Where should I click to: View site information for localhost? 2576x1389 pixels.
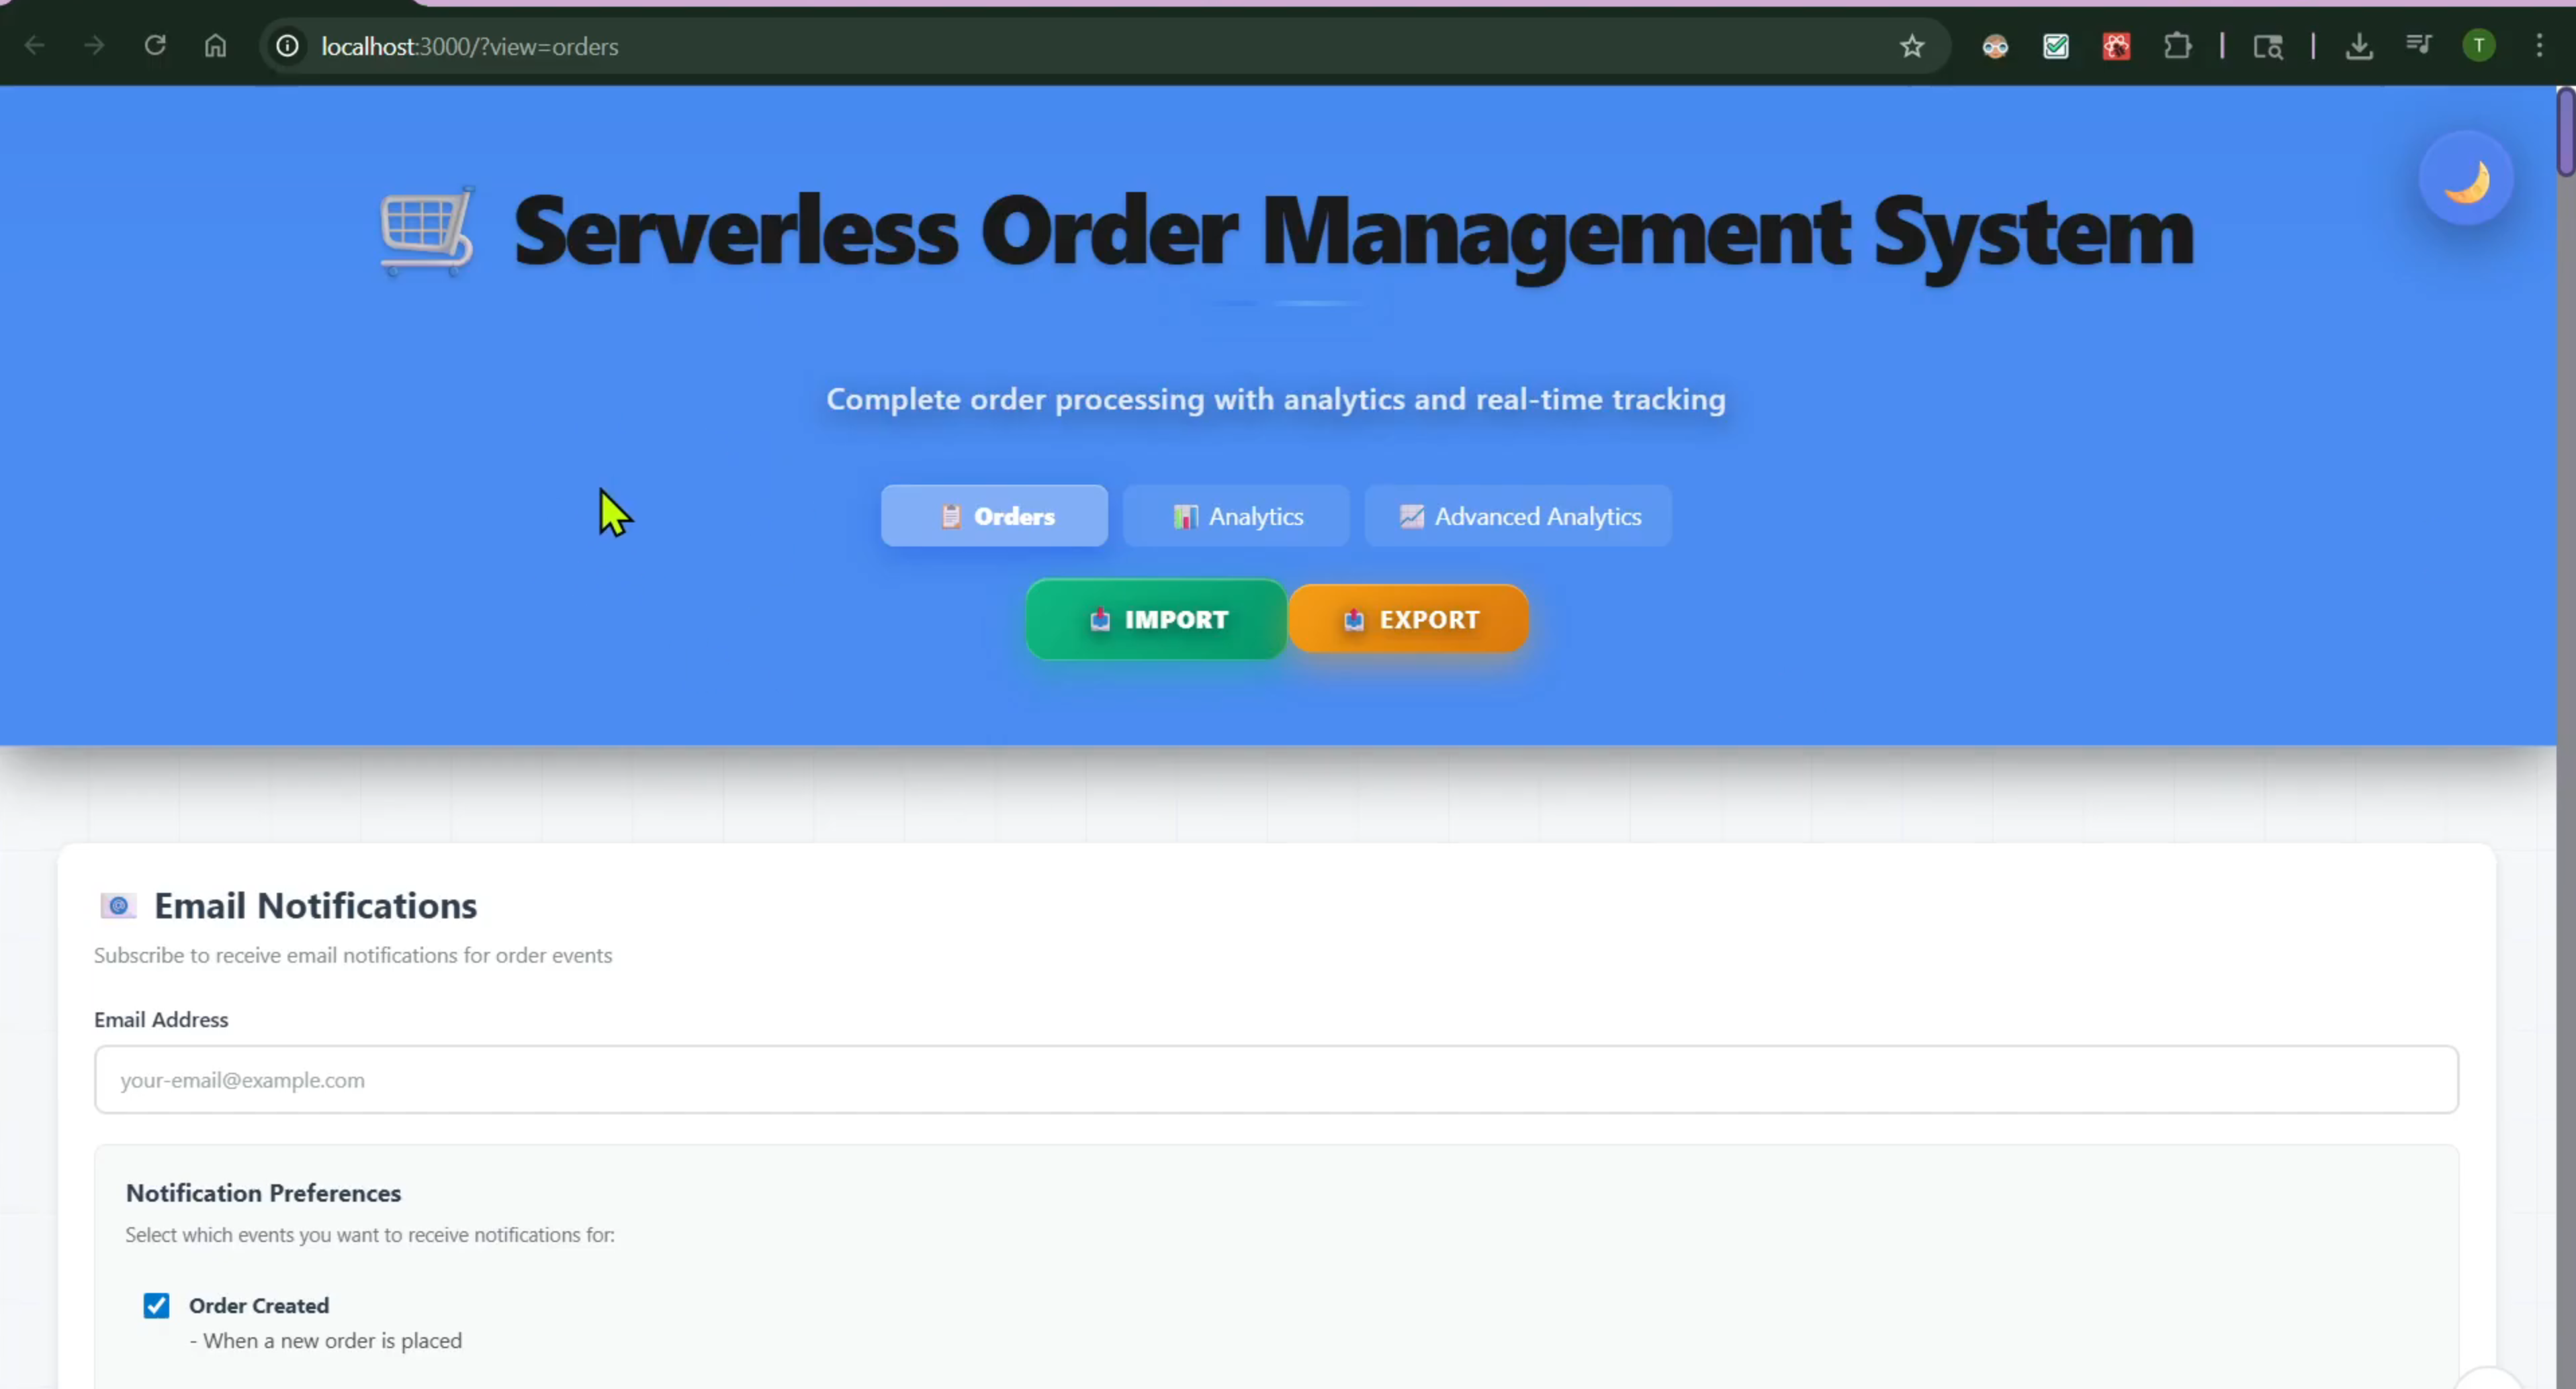(x=287, y=46)
